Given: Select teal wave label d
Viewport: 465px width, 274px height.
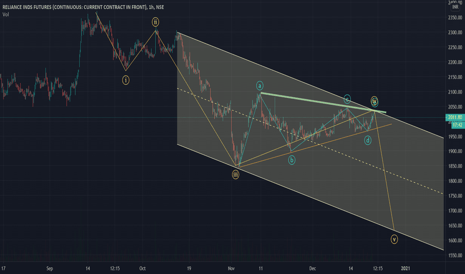Looking at the screenshot, I should pyautogui.click(x=368, y=140).
